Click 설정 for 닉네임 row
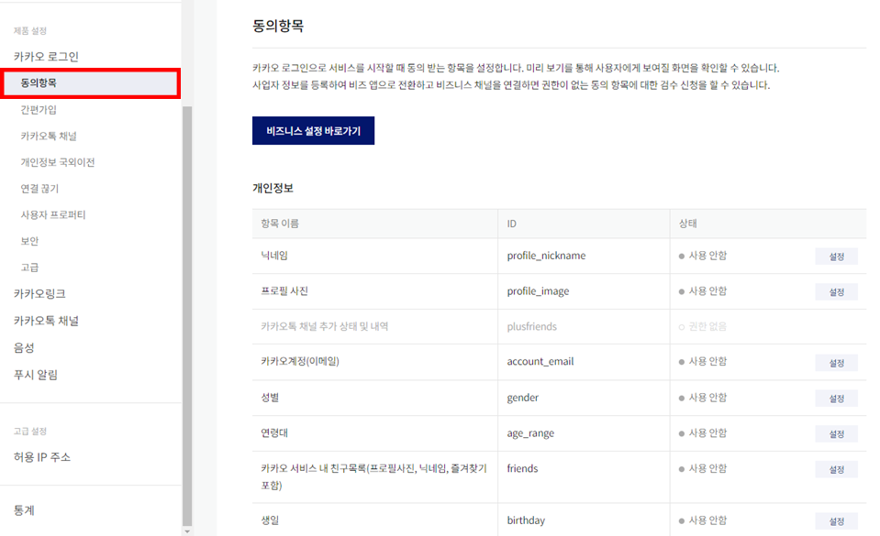This screenshot has width=880, height=536. 836,257
